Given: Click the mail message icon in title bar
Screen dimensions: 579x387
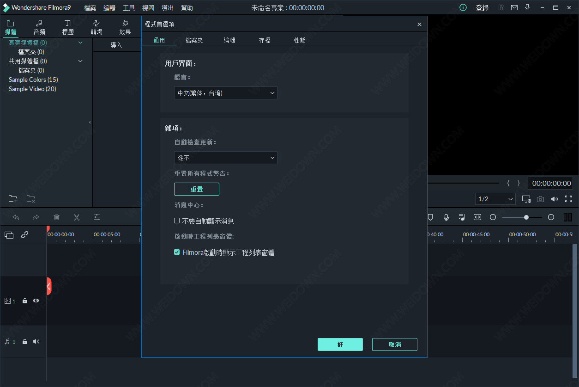Looking at the screenshot, I should pos(514,8).
